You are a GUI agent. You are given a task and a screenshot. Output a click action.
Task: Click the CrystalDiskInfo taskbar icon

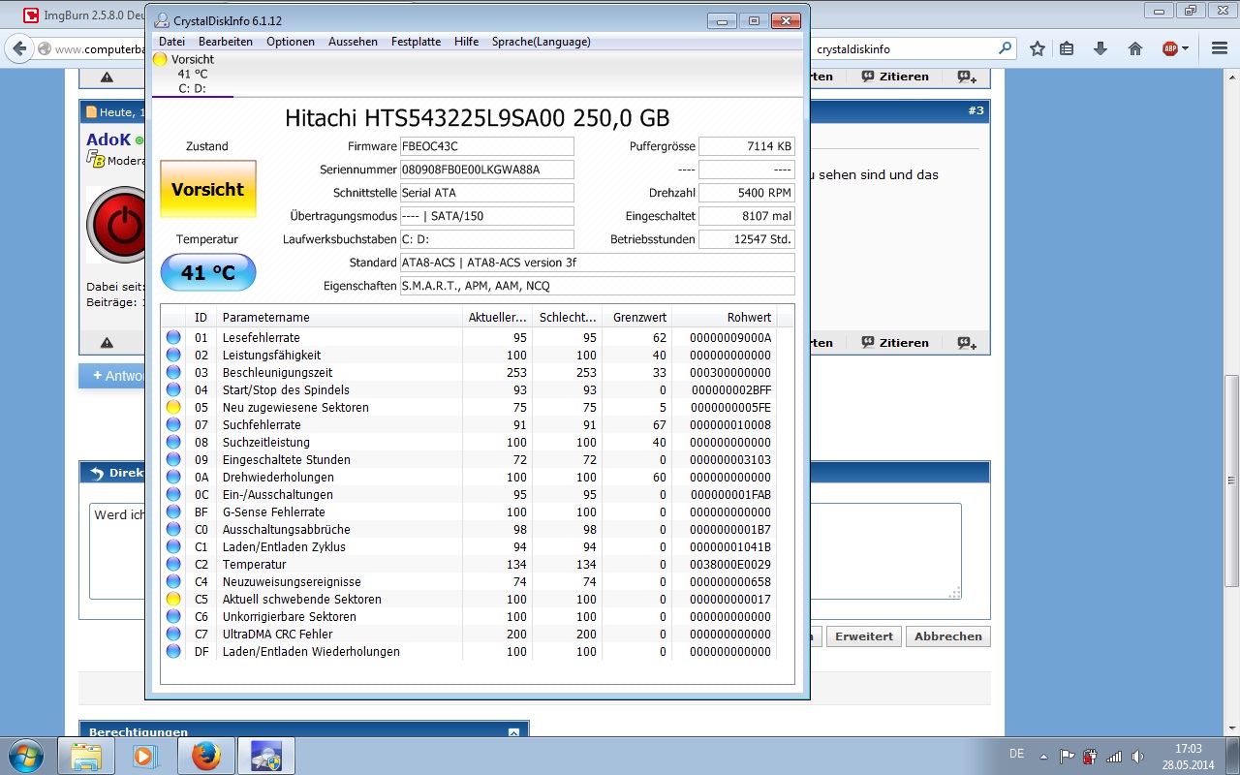[265, 756]
